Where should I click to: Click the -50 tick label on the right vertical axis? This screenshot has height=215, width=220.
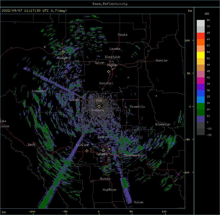[187, 139]
